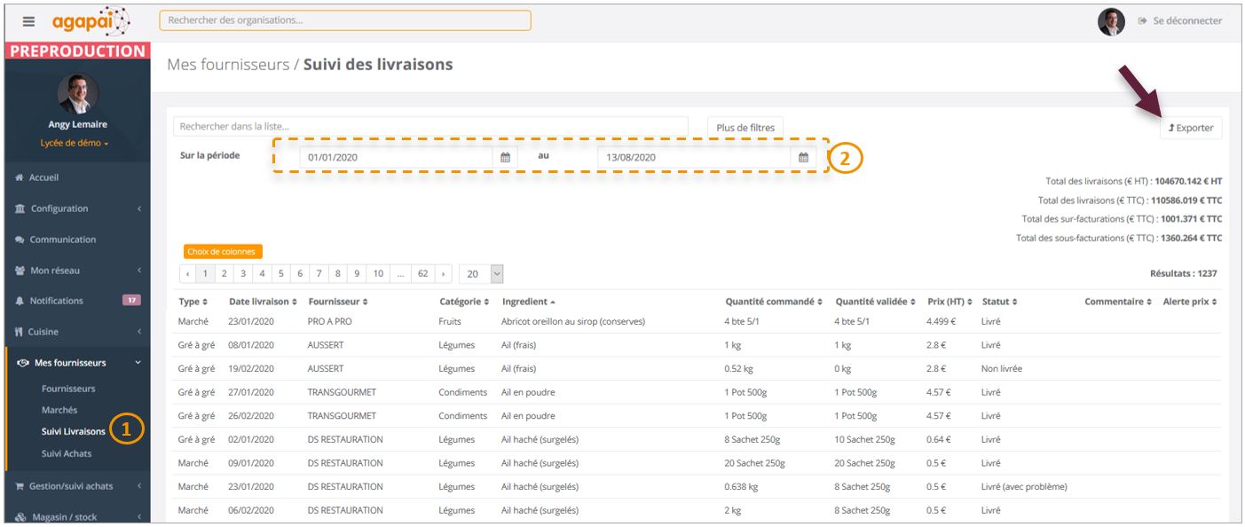Screen dimensions: 1245x527
Task: Click the agapai logo
Action: pos(91,20)
